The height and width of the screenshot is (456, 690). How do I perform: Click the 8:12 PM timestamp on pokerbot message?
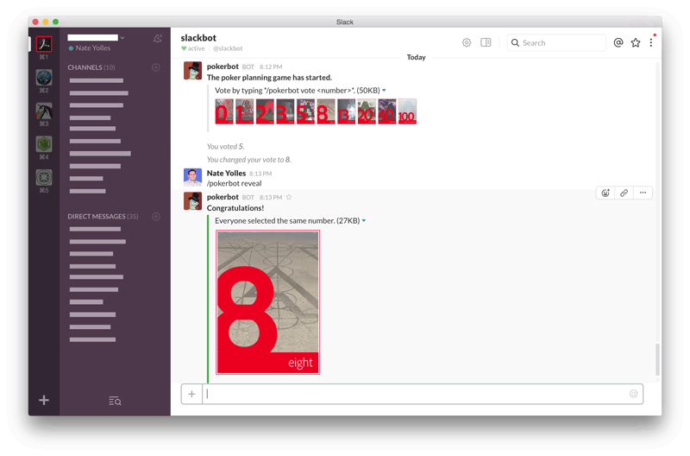[x=271, y=67]
